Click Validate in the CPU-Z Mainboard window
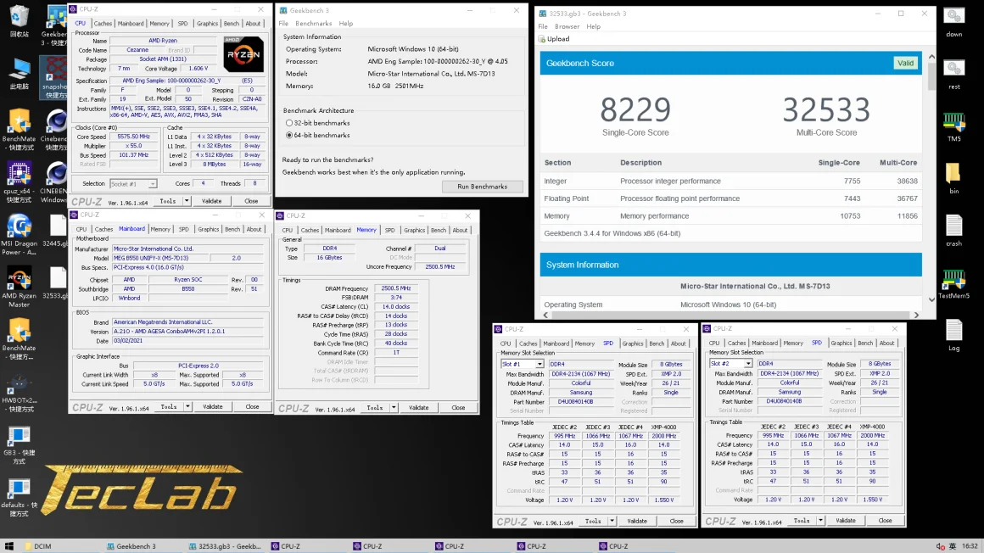This screenshot has width=984, height=553. tap(212, 407)
